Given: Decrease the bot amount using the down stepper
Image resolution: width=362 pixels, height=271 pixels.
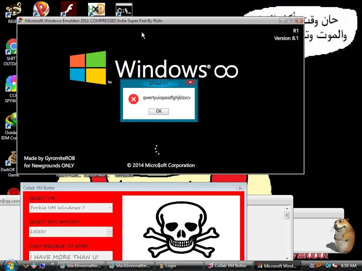Looking at the screenshot, I should (x=110, y=234).
